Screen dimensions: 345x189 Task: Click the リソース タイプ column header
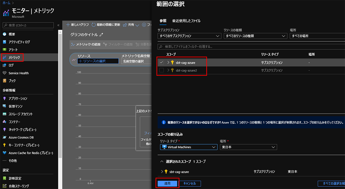270,54
